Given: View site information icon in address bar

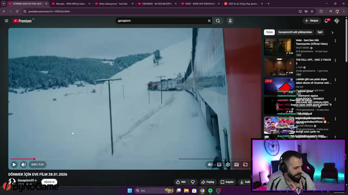Looking at the screenshot, I should click(x=25, y=11).
